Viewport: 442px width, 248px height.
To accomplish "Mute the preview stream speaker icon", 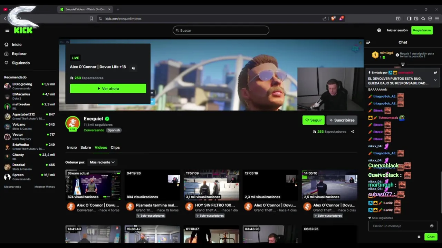I will (133, 68).
